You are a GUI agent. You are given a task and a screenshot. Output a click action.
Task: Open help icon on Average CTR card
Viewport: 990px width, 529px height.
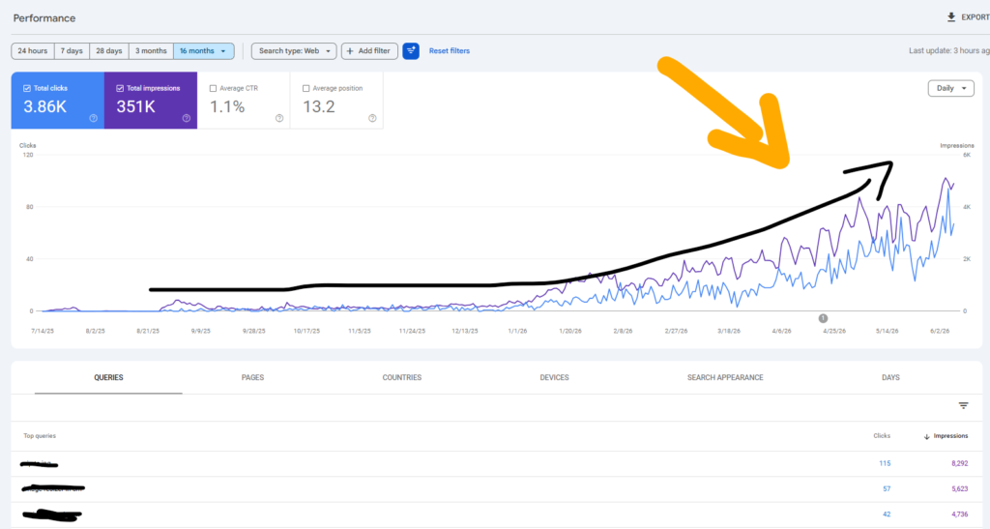coord(279,118)
